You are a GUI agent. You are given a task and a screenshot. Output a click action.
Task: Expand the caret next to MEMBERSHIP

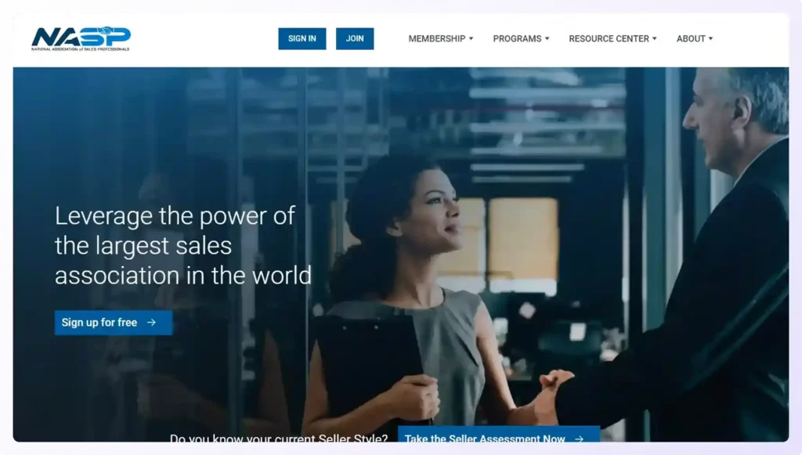pyautogui.click(x=471, y=38)
